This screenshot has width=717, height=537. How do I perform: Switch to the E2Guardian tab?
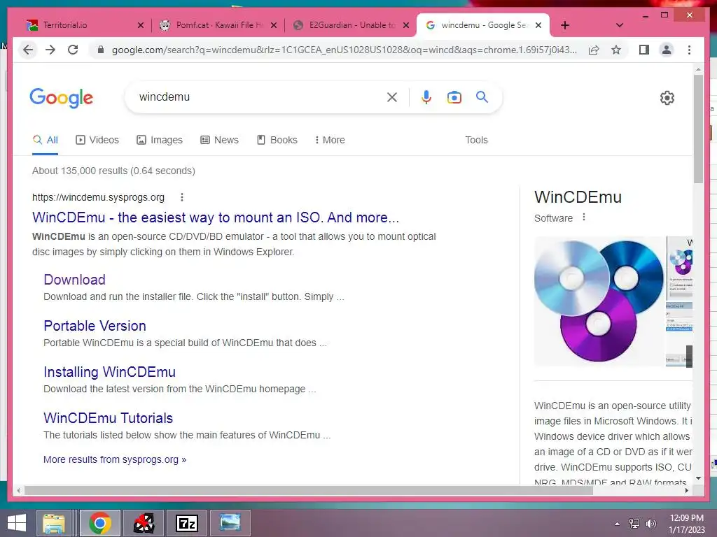tap(351, 25)
